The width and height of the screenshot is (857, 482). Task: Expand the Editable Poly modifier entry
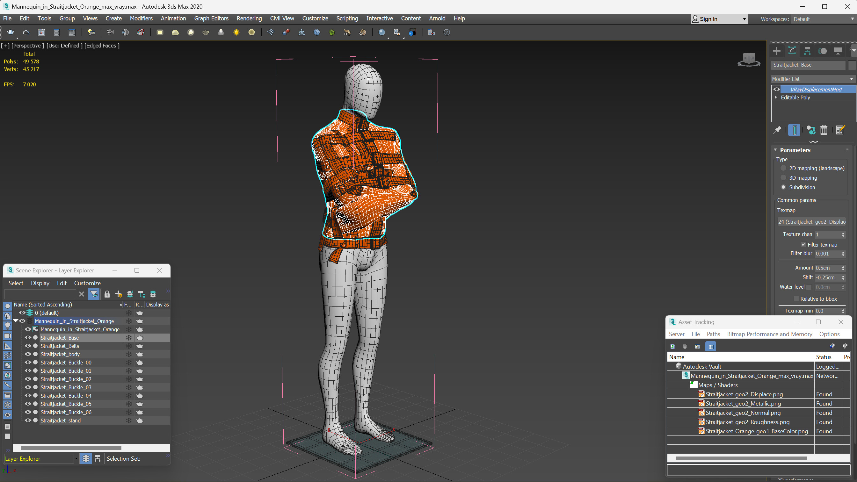point(776,97)
